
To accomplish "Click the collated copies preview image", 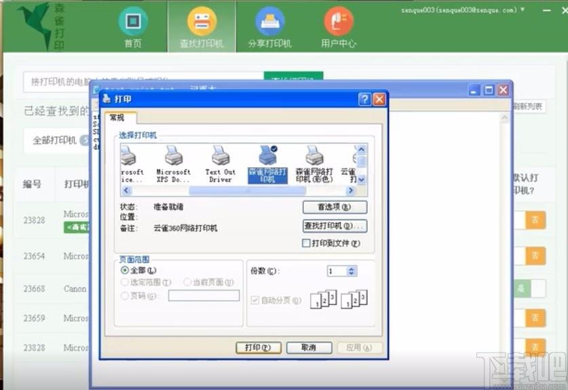I will tap(339, 300).
